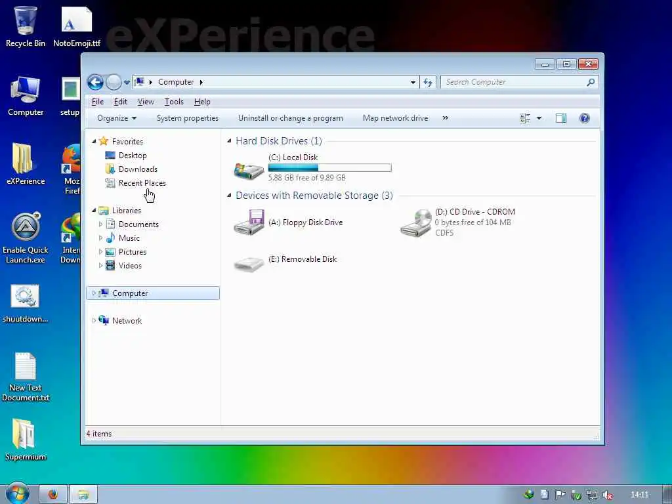Refresh the Computer view
Viewport: 672px width, 504px height.
[x=428, y=82]
